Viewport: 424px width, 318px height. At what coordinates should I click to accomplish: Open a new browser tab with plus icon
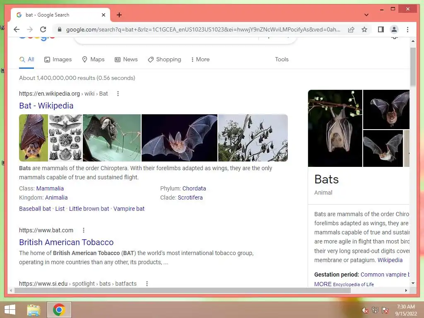[119, 15]
